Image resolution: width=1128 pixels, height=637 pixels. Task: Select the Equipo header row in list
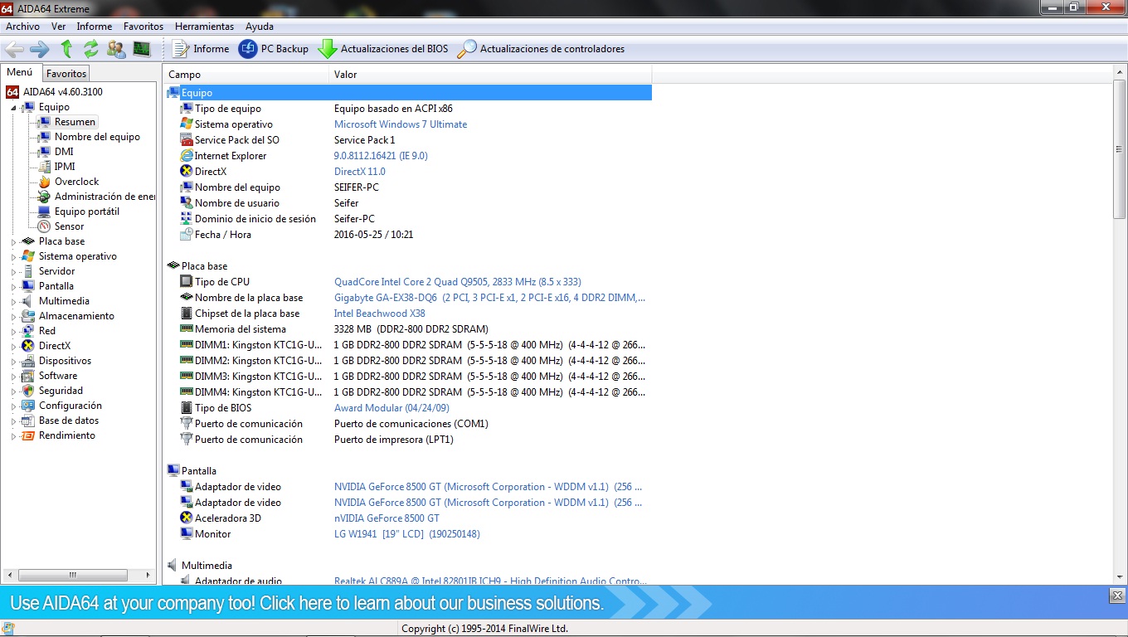(408, 93)
